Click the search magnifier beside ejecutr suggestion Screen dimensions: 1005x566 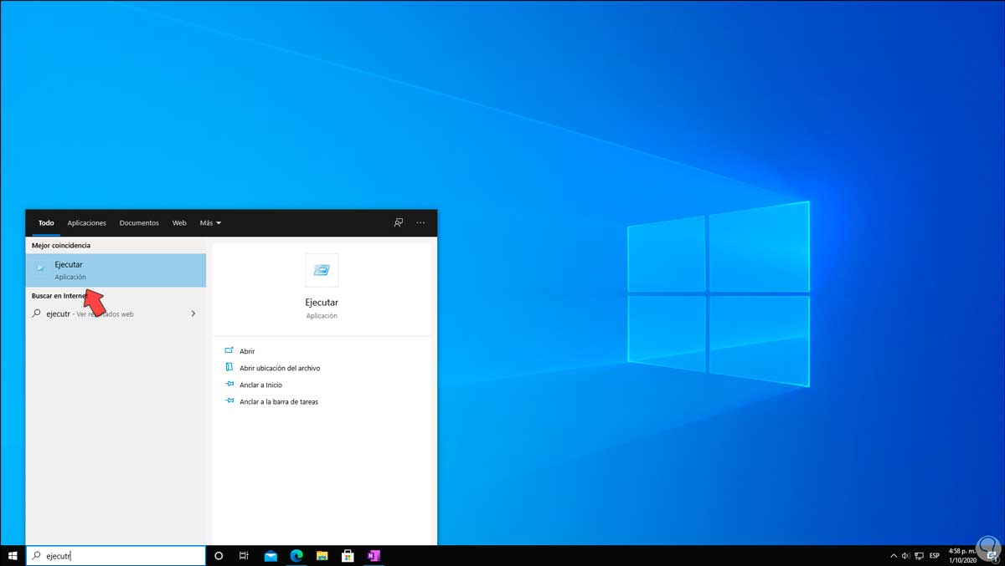click(36, 314)
